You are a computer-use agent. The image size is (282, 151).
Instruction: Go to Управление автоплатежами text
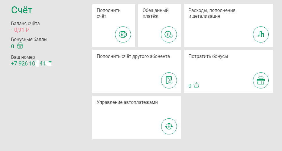pos(127,102)
